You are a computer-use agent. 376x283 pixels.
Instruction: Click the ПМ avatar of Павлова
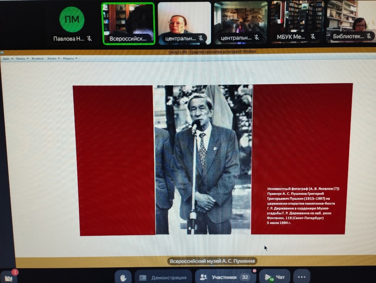[72, 19]
